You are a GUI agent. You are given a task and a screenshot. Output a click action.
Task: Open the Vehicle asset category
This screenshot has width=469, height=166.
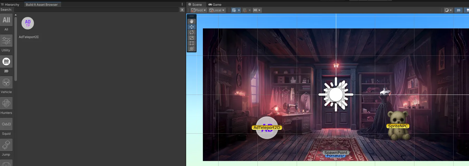pos(6,82)
